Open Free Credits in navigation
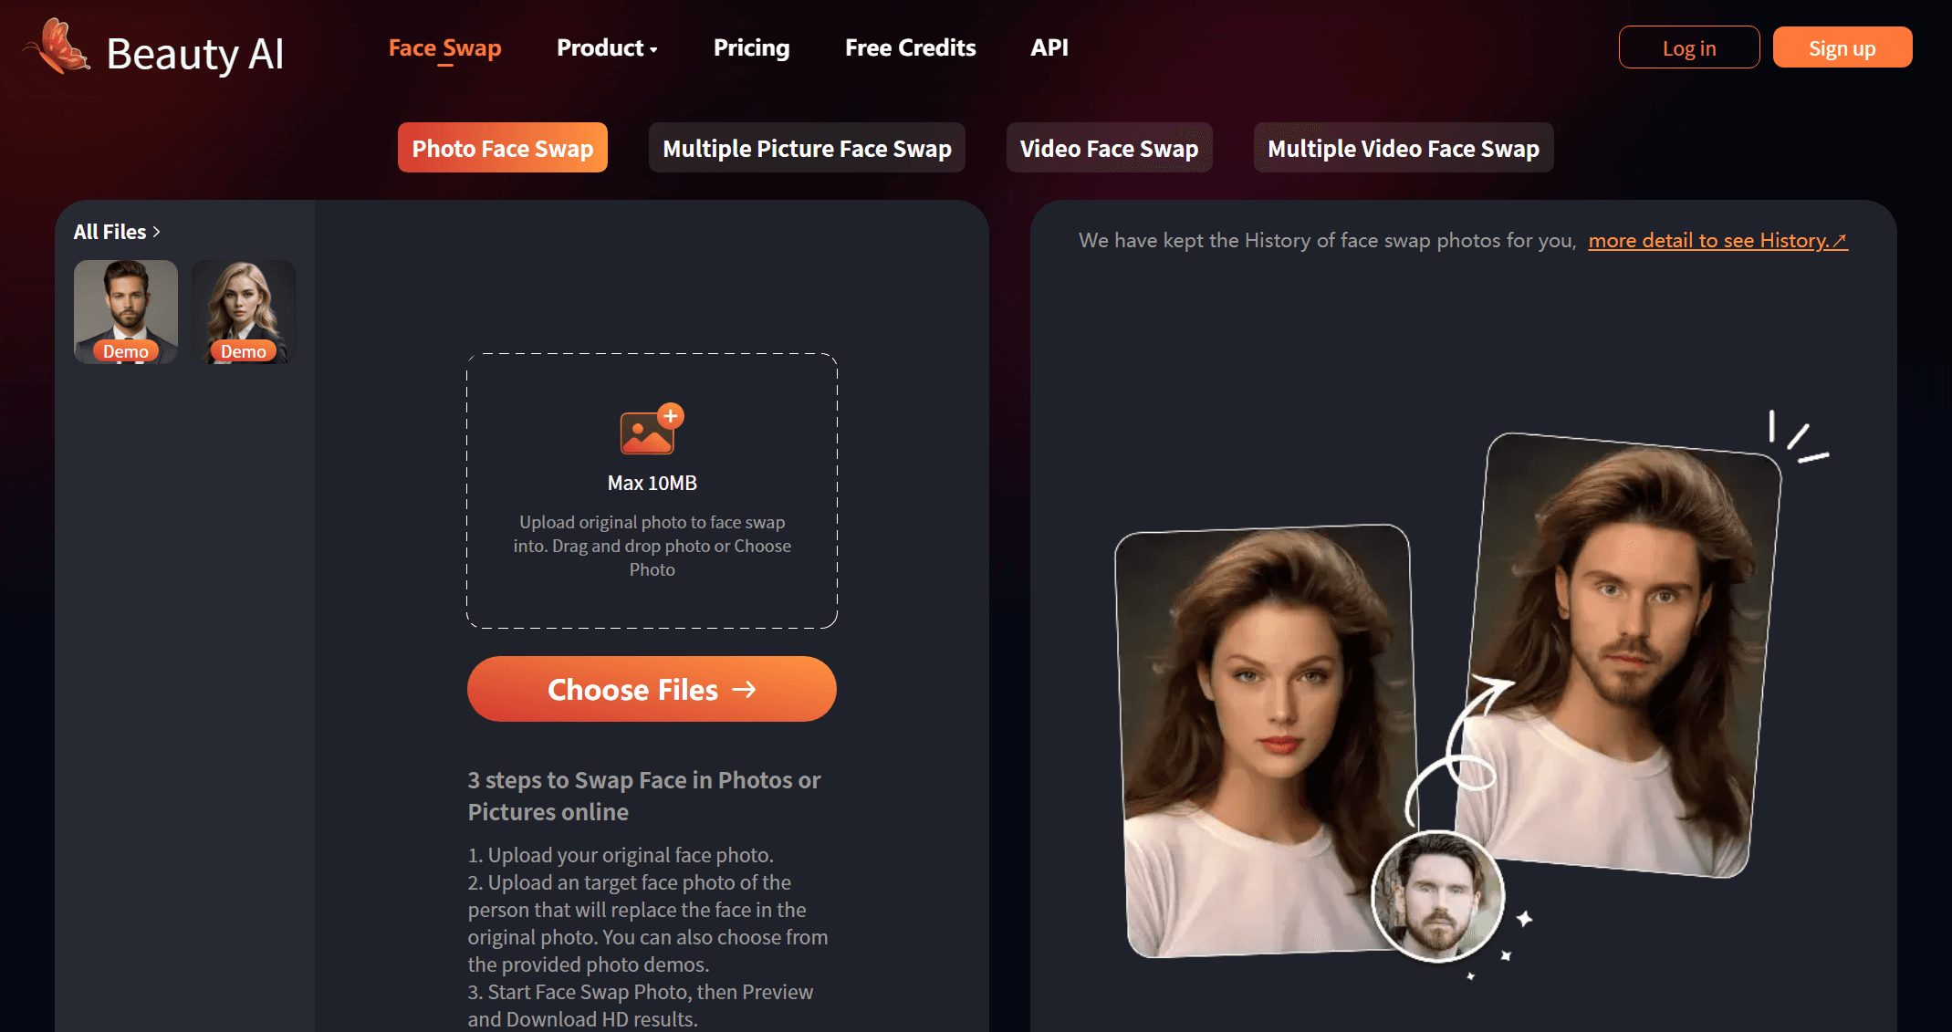The image size is (1952, 1032). click(x=910, y=48)
